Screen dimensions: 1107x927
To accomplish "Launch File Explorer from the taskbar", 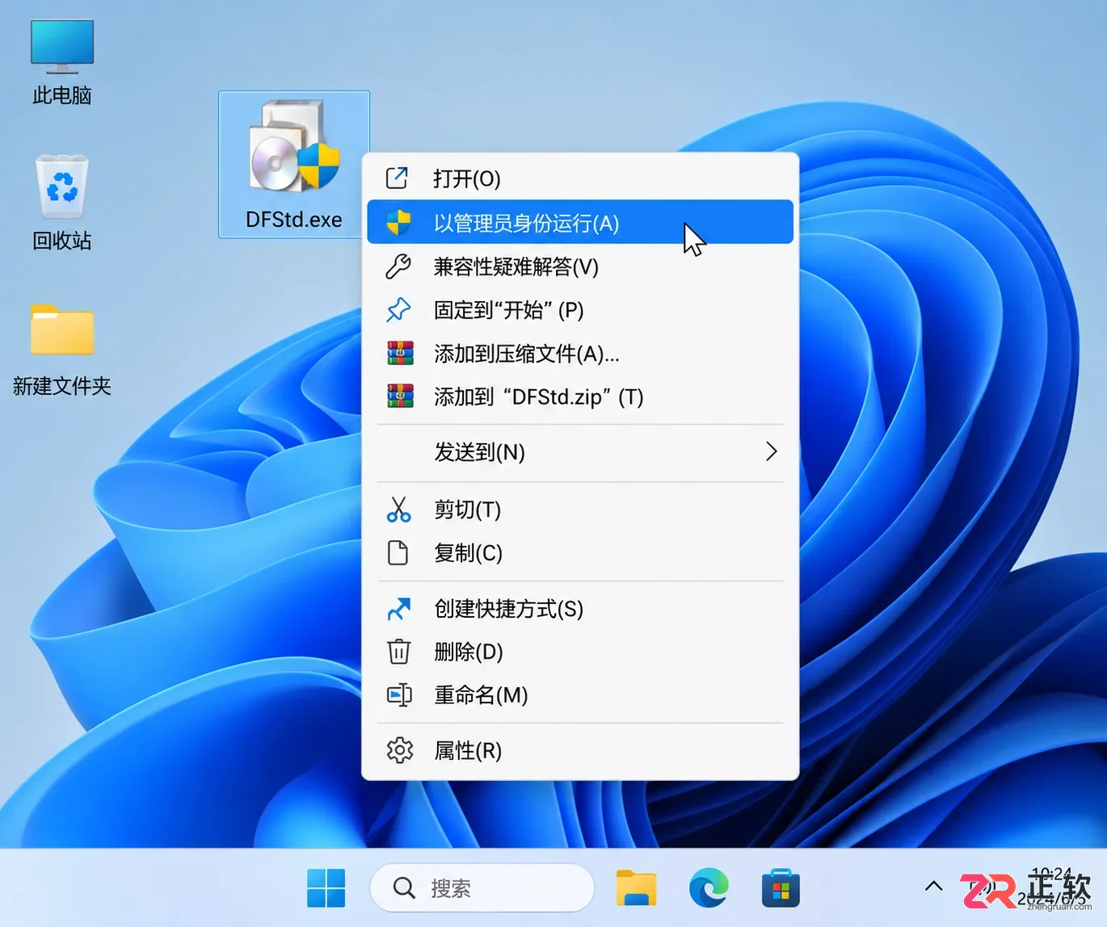I will [x=636, y=888].
